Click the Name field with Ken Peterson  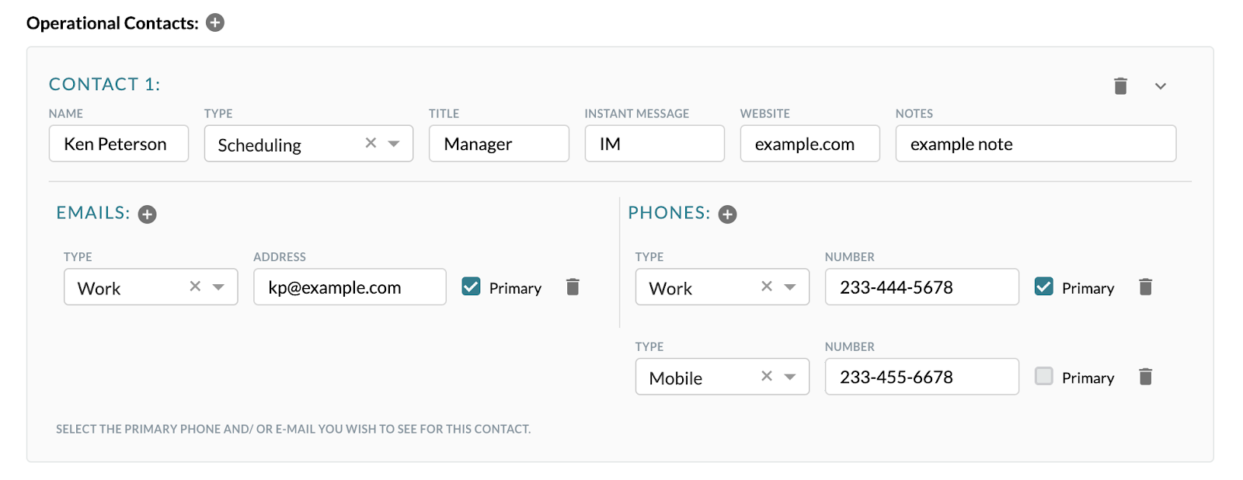tap(118, 143)
